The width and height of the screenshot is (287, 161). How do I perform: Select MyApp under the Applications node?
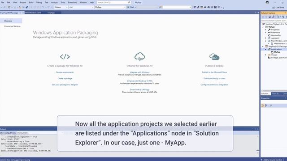pyautogui.click(x=277, y=52)
